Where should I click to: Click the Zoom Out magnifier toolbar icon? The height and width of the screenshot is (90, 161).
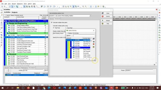pyautogui.click(x=86, y=6)
